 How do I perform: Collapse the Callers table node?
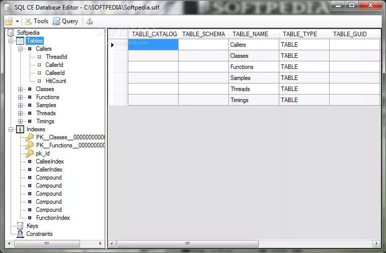21,49
